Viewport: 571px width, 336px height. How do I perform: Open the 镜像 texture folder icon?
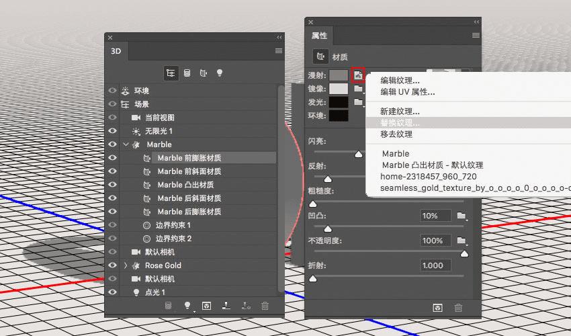point(358,89)
